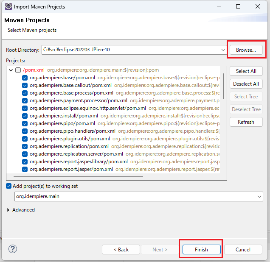This screenshot has height=262, width=270.
Task: Collapse the /pom.xml tree node
Action: 11,70
